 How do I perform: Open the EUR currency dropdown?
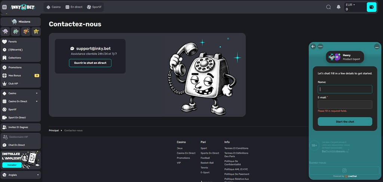tap(350, 4)
